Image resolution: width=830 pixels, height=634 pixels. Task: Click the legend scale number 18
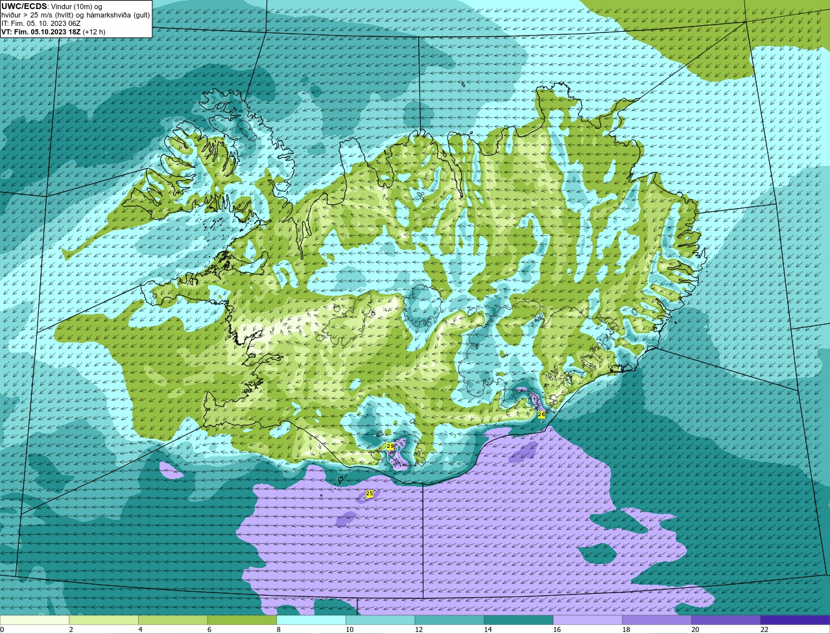point(626,629)
